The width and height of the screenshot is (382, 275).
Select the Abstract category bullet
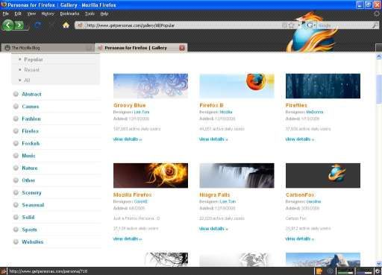pos(16,94)
